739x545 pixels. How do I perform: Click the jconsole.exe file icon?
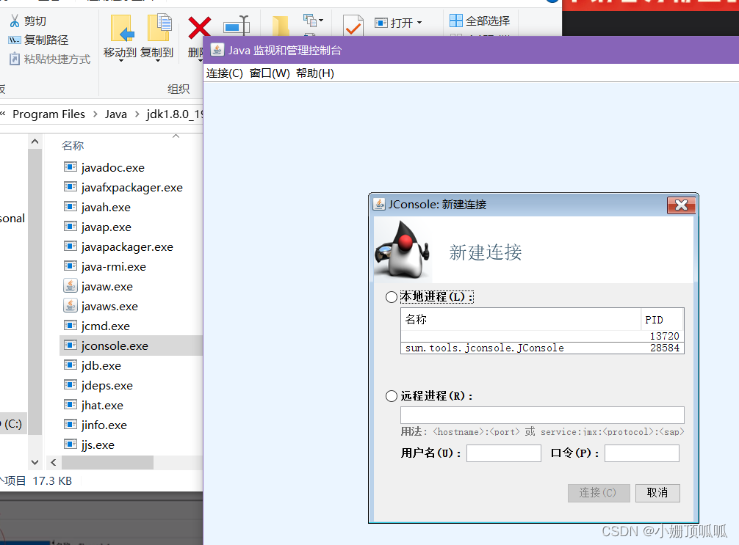71,345
